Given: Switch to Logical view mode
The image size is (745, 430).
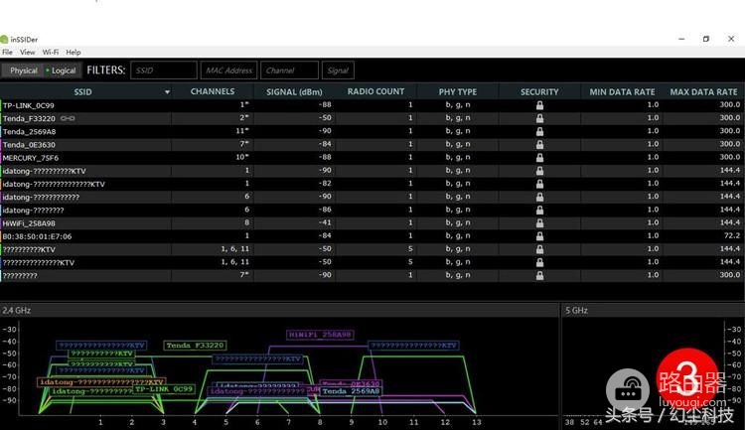Looking at the screenshot, I should [62, 71].
